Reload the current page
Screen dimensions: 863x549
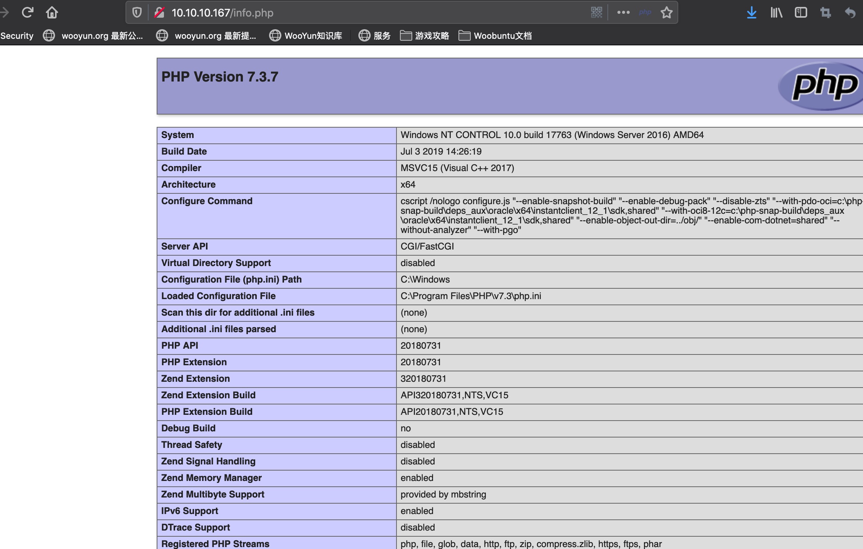(x=27, y=13)
